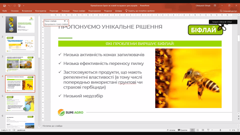Open the Показ слайдів floating toolbar dropdown arrow
240x135 pixels.
[65, 21]
